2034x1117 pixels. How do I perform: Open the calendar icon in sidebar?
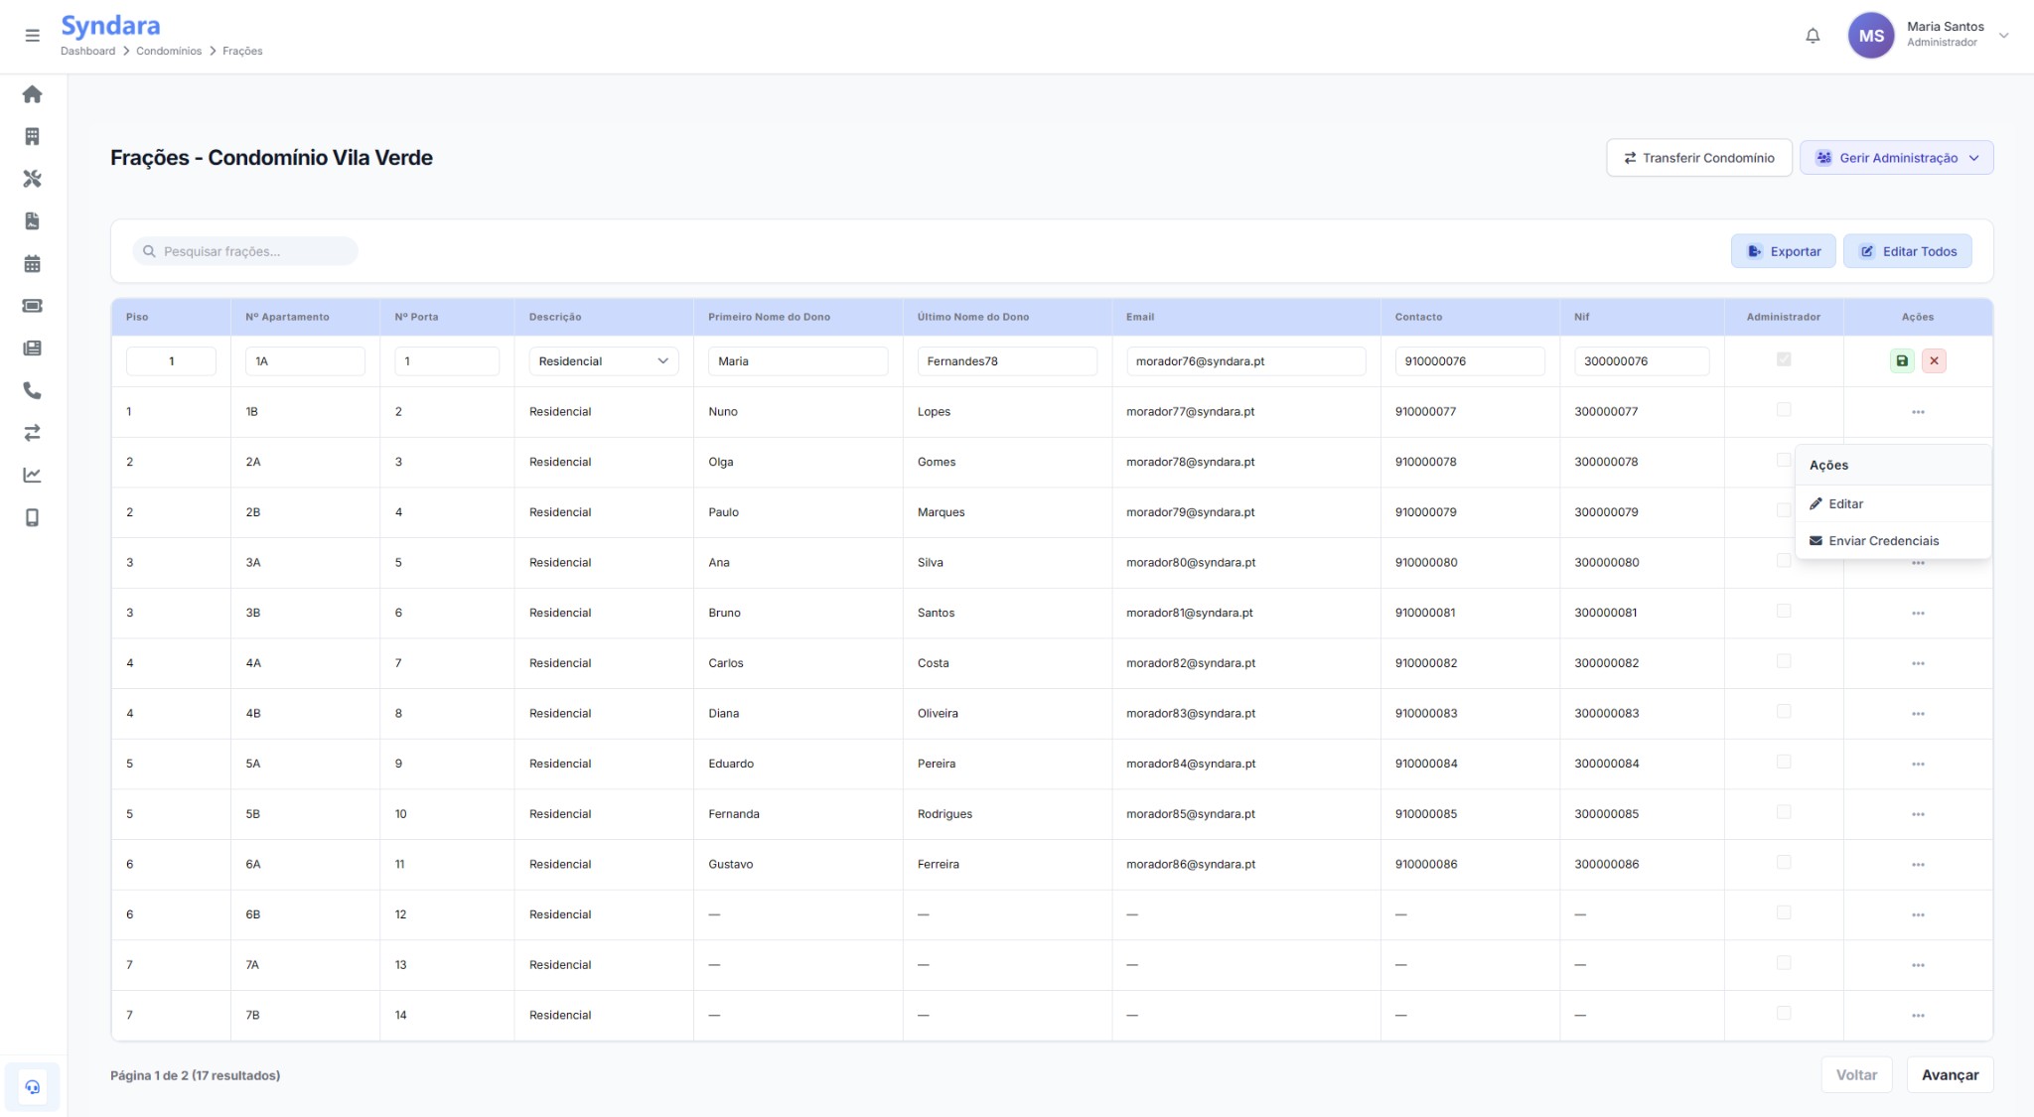32,263
